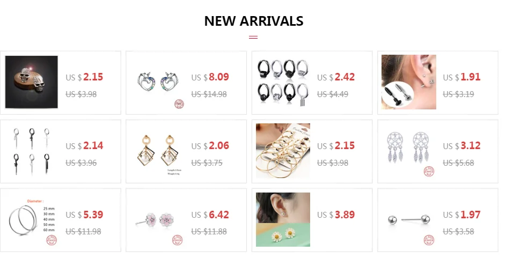This screenshot has height=266, width=506.
Task: Open the item priced US $5.39
Action: tap(84, 215)
